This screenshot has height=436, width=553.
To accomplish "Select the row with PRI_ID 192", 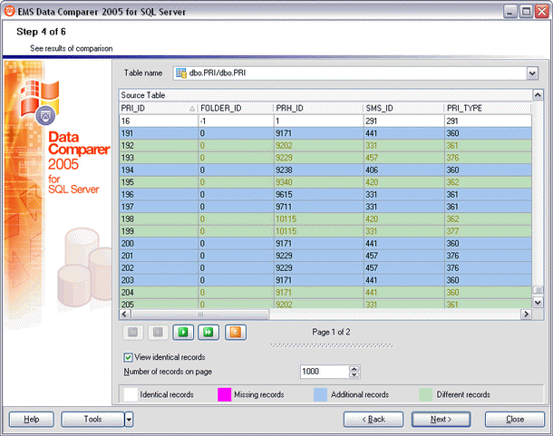I will click(x=325, y=146).
